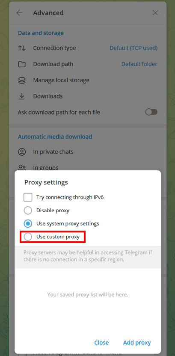This screenshot has width=175, height=356.
Task: Click the Downloads arrow icon
Action: pyautogui.click(x=22, y=97)
